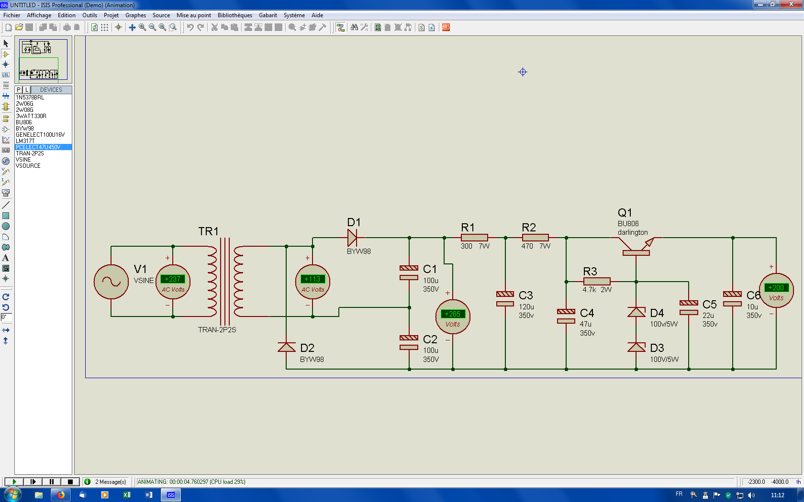Activate the Component Mode tool
804x502 pixels.
pyautogui.click(x=6, y=54)
